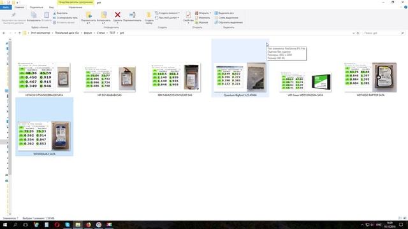This screenshot has height=229, width=408.
Task: Open the Windows Start menu
Action: point(5,225)
